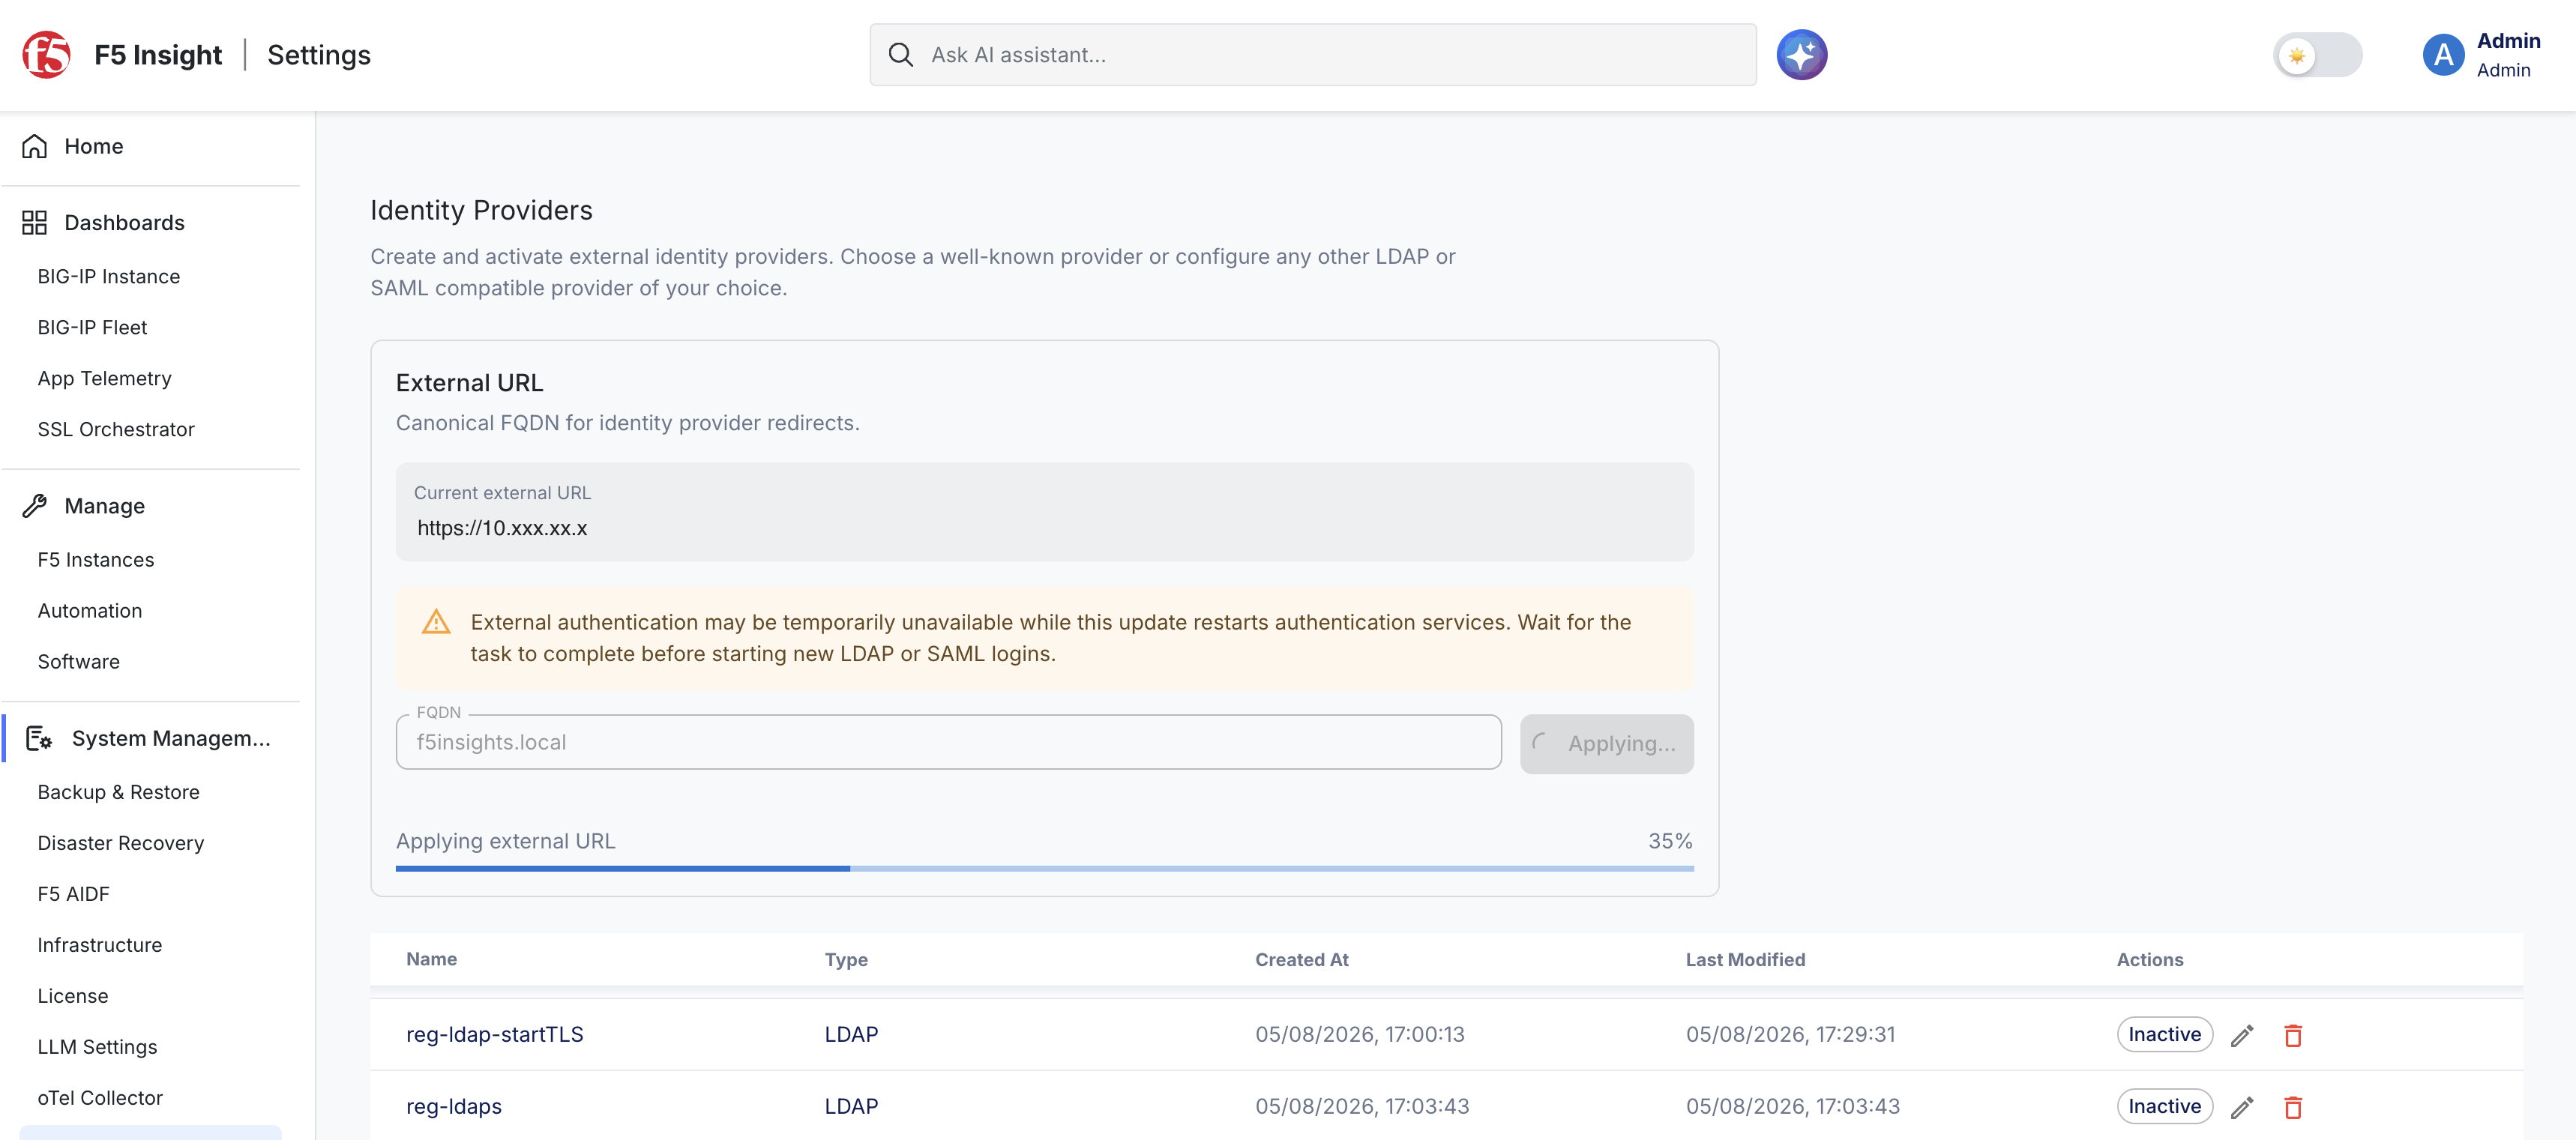This screenshot has width=2576, height=1140.
Task: Select the current external URL value
Action: (x=502, y=528)
